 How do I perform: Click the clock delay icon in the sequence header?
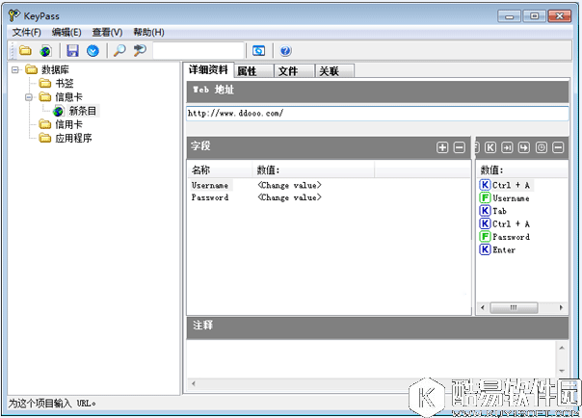pyautogui.click(x=542, y=147)
